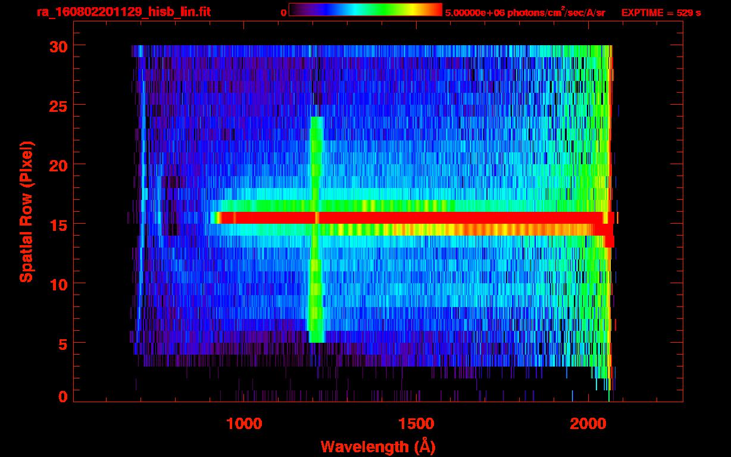Click the Spatial Row (Pixel) axis title

26,212
